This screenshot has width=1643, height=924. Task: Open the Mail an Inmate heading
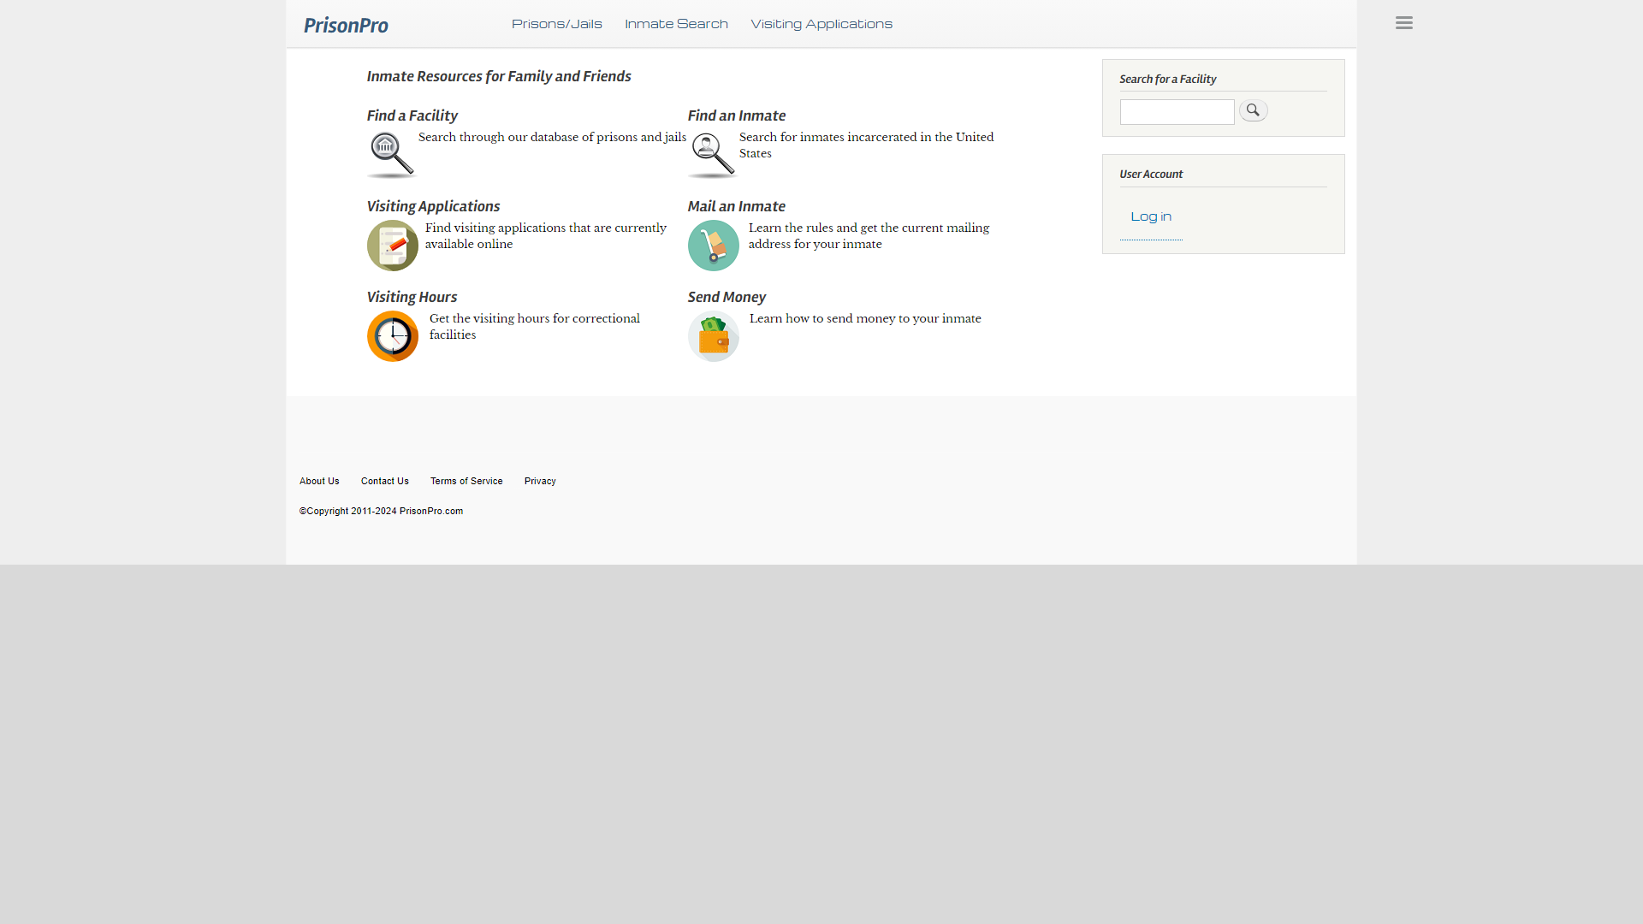point(737,206)
